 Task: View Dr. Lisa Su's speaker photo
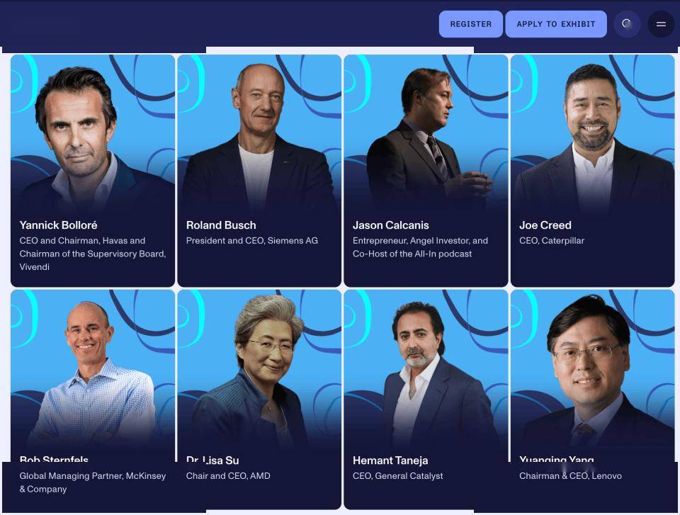[x=259, y=369]
